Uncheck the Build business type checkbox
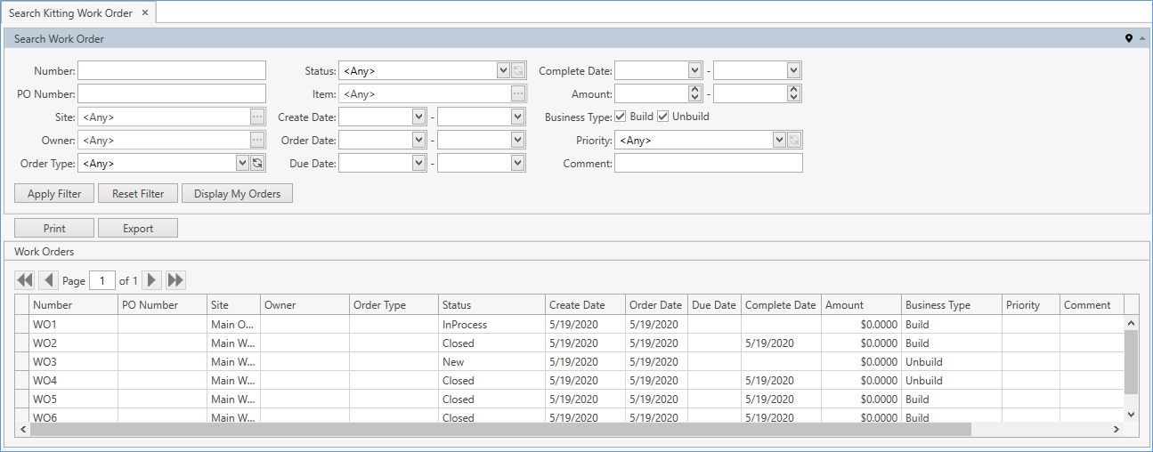The image size is (1153, 452). click(621, 117)
